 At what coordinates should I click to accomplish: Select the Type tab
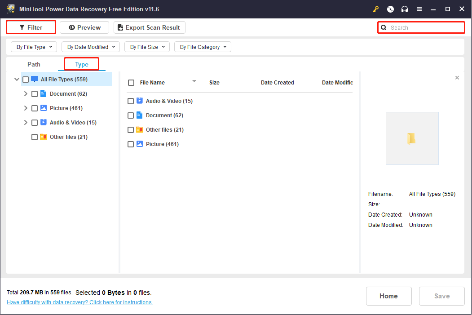82,64
